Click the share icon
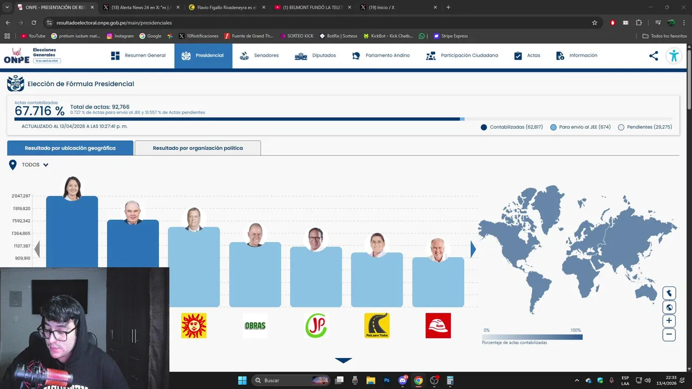 coord(654,56)
